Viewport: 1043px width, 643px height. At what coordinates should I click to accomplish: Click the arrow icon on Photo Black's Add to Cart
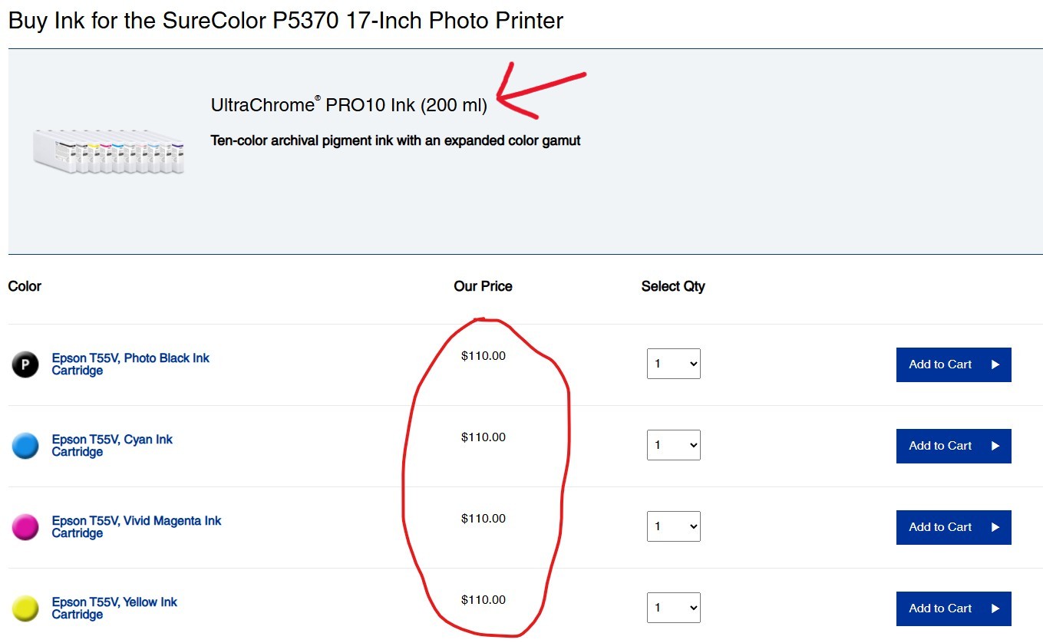click(x=995, y=364)
